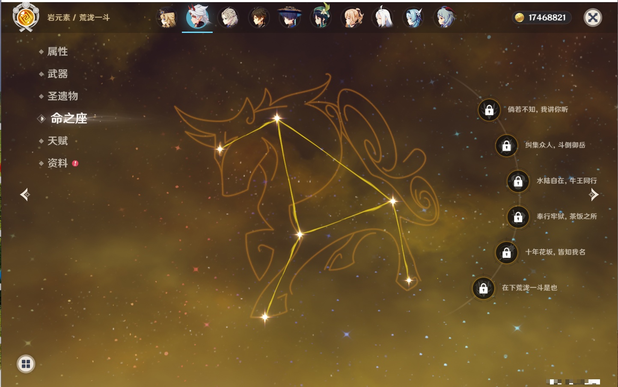Image resolution: width=618 pixels, height=387 pixels.
Task: Go to next character with right arrow
Action: click(594, 195)
